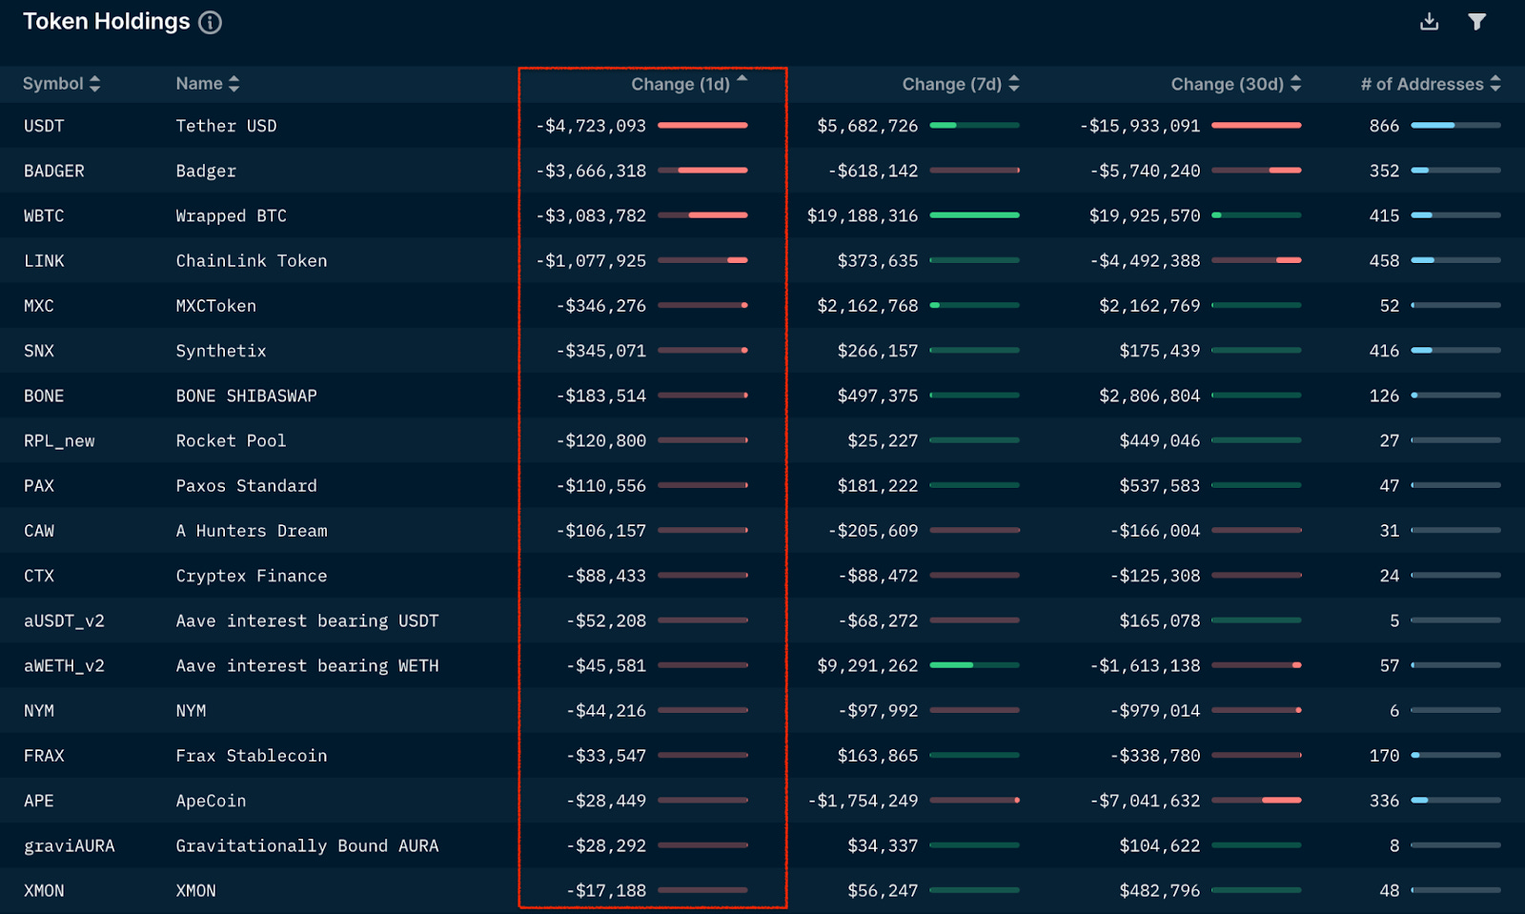Click the Wrapped BTC name
This screenshot has height=914, width=1525.
(x=232, y=215)
